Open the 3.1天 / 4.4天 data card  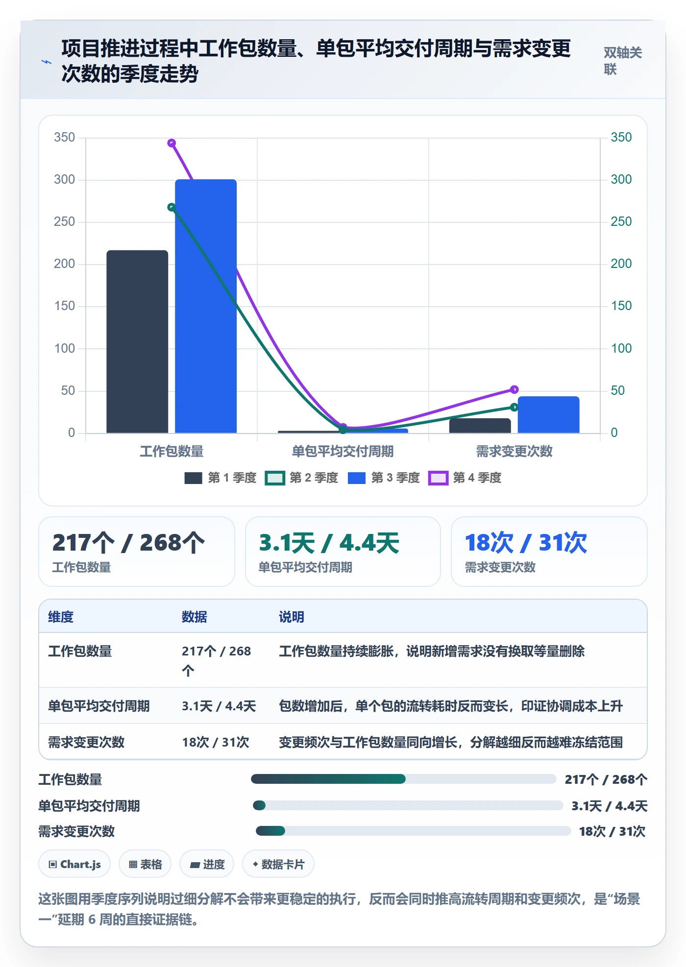click(x=343, y=552)
